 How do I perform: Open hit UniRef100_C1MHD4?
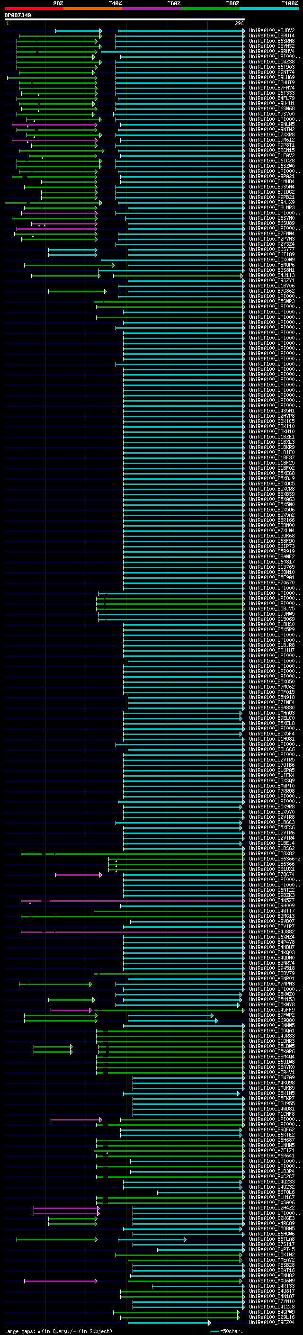pyautogui.click(x=272, y=181)
